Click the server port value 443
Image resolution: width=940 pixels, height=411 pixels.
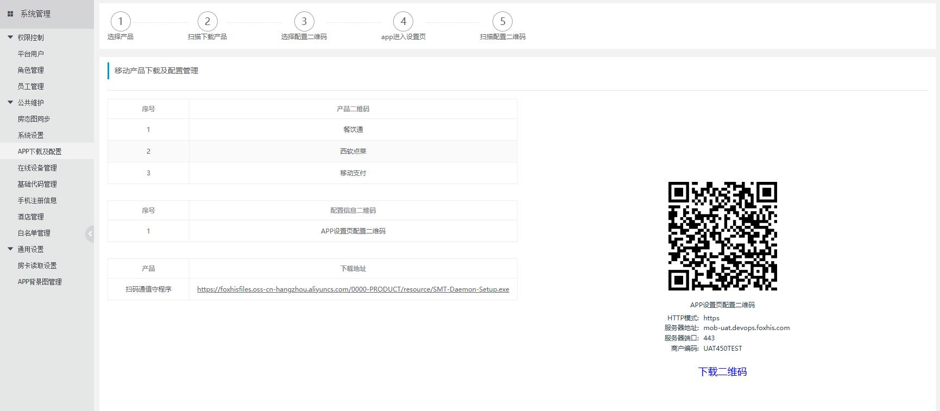[x=709, y=338]
